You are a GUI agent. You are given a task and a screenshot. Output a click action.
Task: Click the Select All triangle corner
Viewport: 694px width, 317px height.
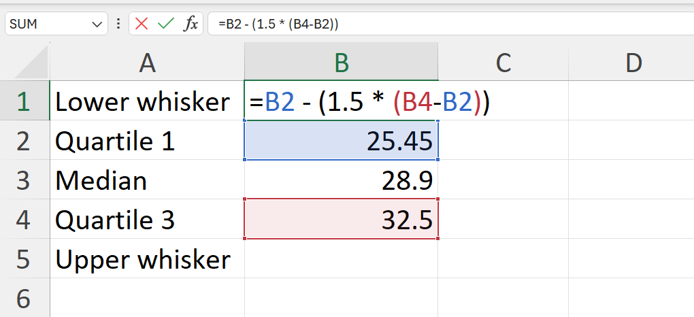click(x=32, y=62)
